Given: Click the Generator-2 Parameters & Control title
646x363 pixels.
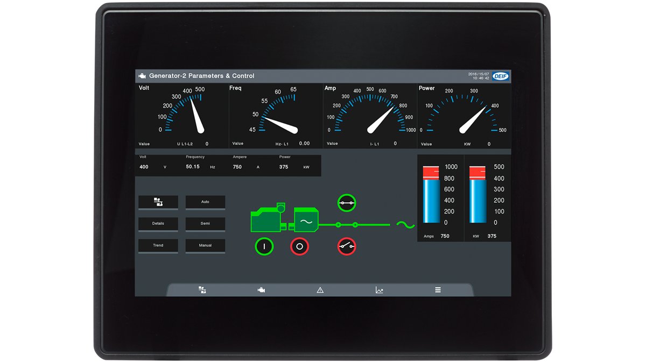Looking at the screenshot, I should [202, 76].
